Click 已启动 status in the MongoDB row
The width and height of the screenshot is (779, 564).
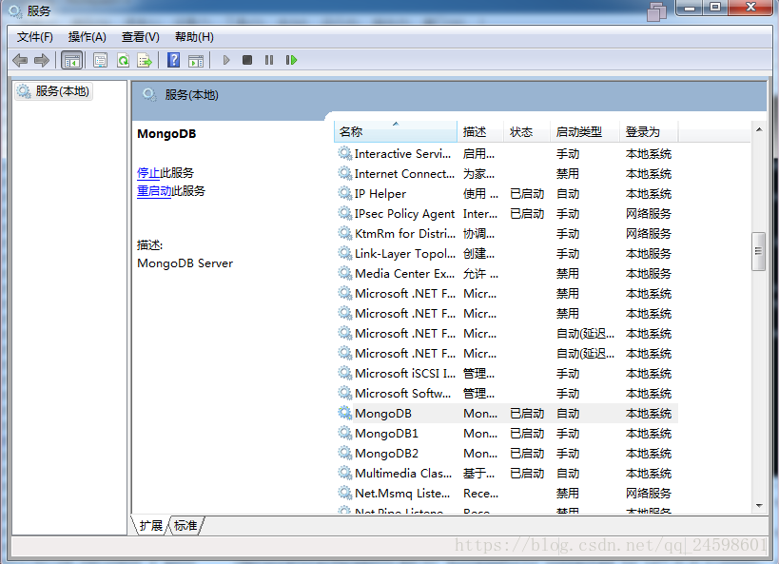click(527, 414)
